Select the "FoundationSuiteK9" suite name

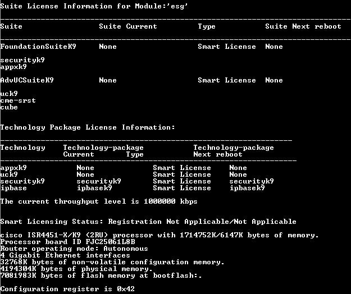click(x=38, y=46)
